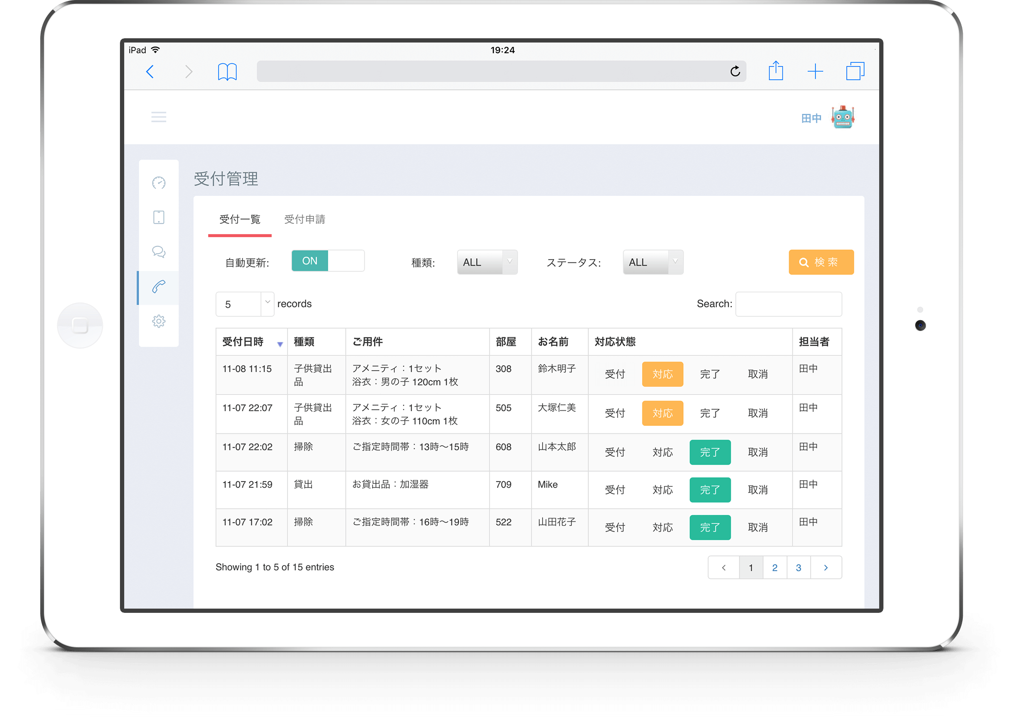Click the hamburger menu icon
The width and height of the screenshot is (1010, 721).
159,117
